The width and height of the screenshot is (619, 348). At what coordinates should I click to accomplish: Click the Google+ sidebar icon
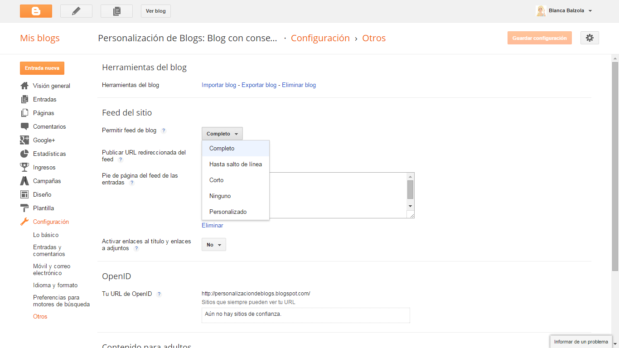coord(24,140)
